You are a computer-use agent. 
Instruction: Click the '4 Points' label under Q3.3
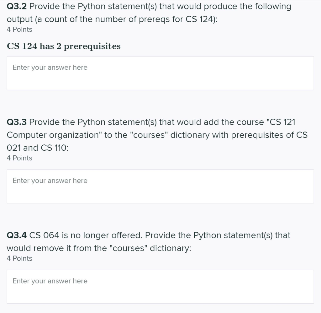[x=19, y=158]
